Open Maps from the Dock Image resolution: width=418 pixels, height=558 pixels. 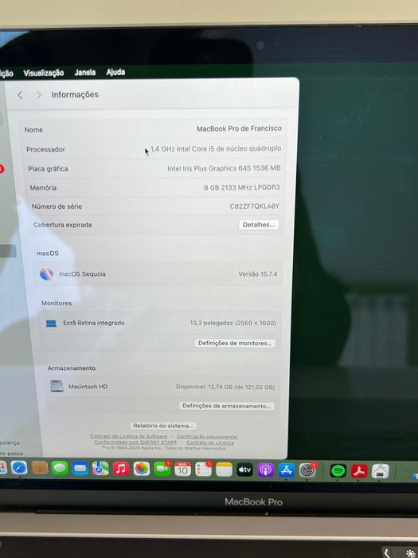tap(100, 469)
